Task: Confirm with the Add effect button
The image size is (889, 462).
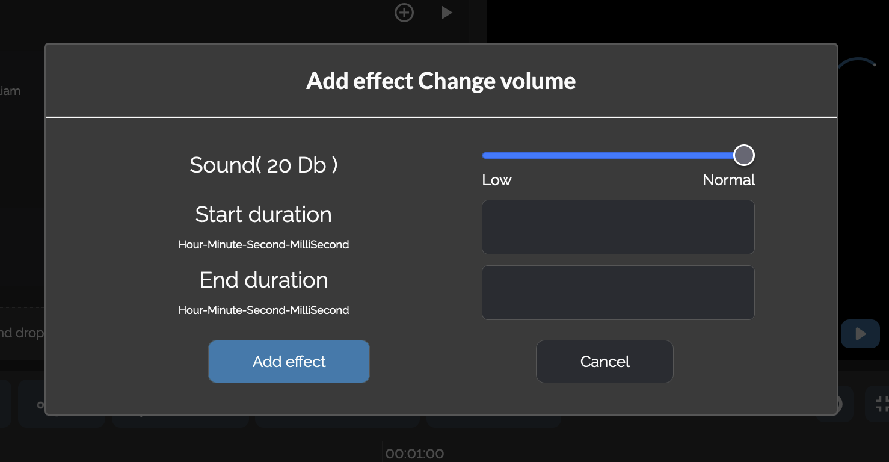Action: pyautogui.click(x=289, y=362)
